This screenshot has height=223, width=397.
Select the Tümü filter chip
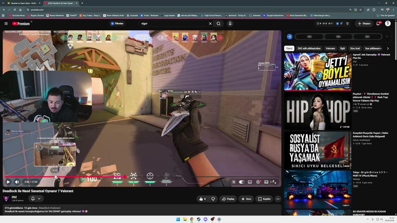click(x=289, y=48)
